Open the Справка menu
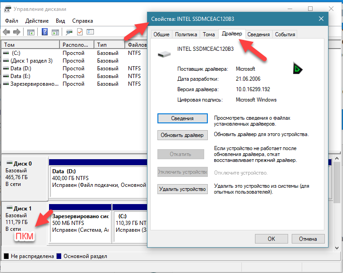343x273 pixels. click(x=83, y=21)
